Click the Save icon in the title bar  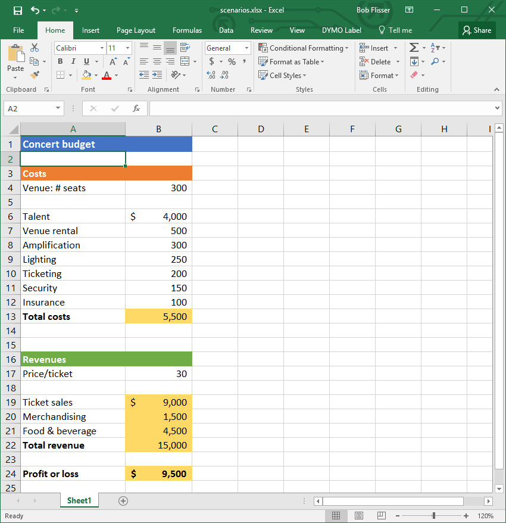18,10
